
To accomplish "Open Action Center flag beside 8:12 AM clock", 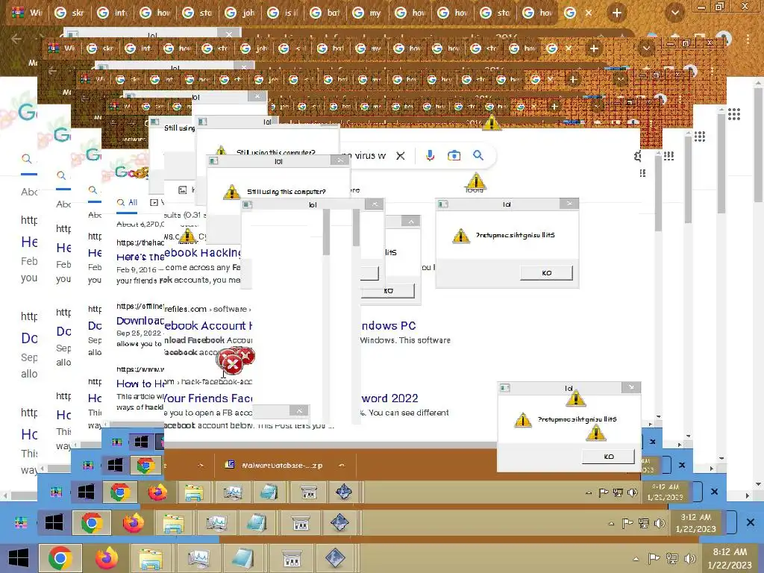I will [654, 559].
